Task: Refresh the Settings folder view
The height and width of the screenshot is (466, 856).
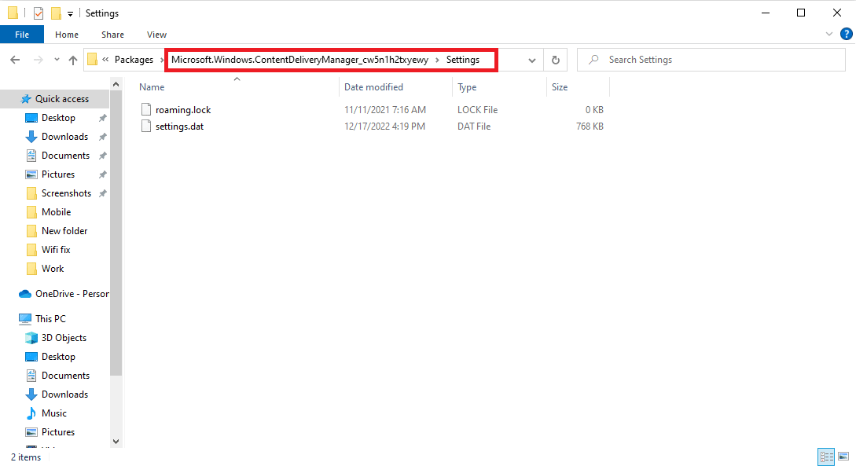Action: [x=555, y=60]
